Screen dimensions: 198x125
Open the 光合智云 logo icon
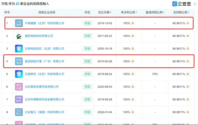point(19,112)
